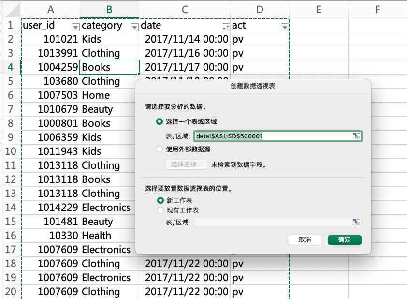Click the Electronics cell in row 14
This screenshot has height=299, width=407.
pyautogui.click(x=108, y=208)
